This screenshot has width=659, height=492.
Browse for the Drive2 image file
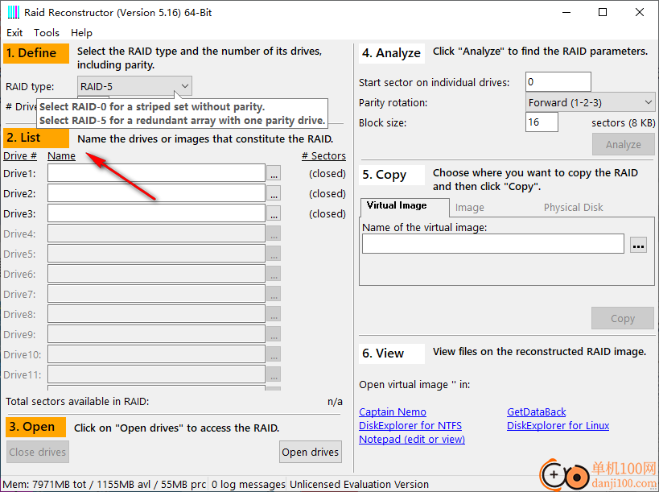pos(274,193)
